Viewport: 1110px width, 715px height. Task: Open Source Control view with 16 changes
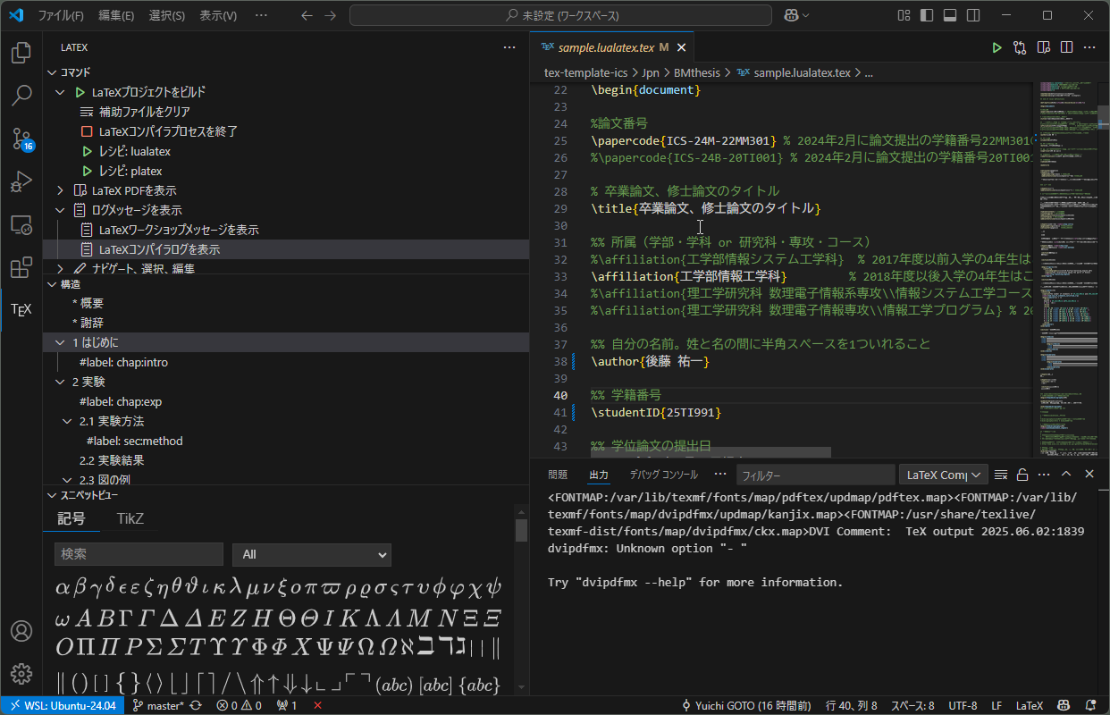[x=21, y=139]
